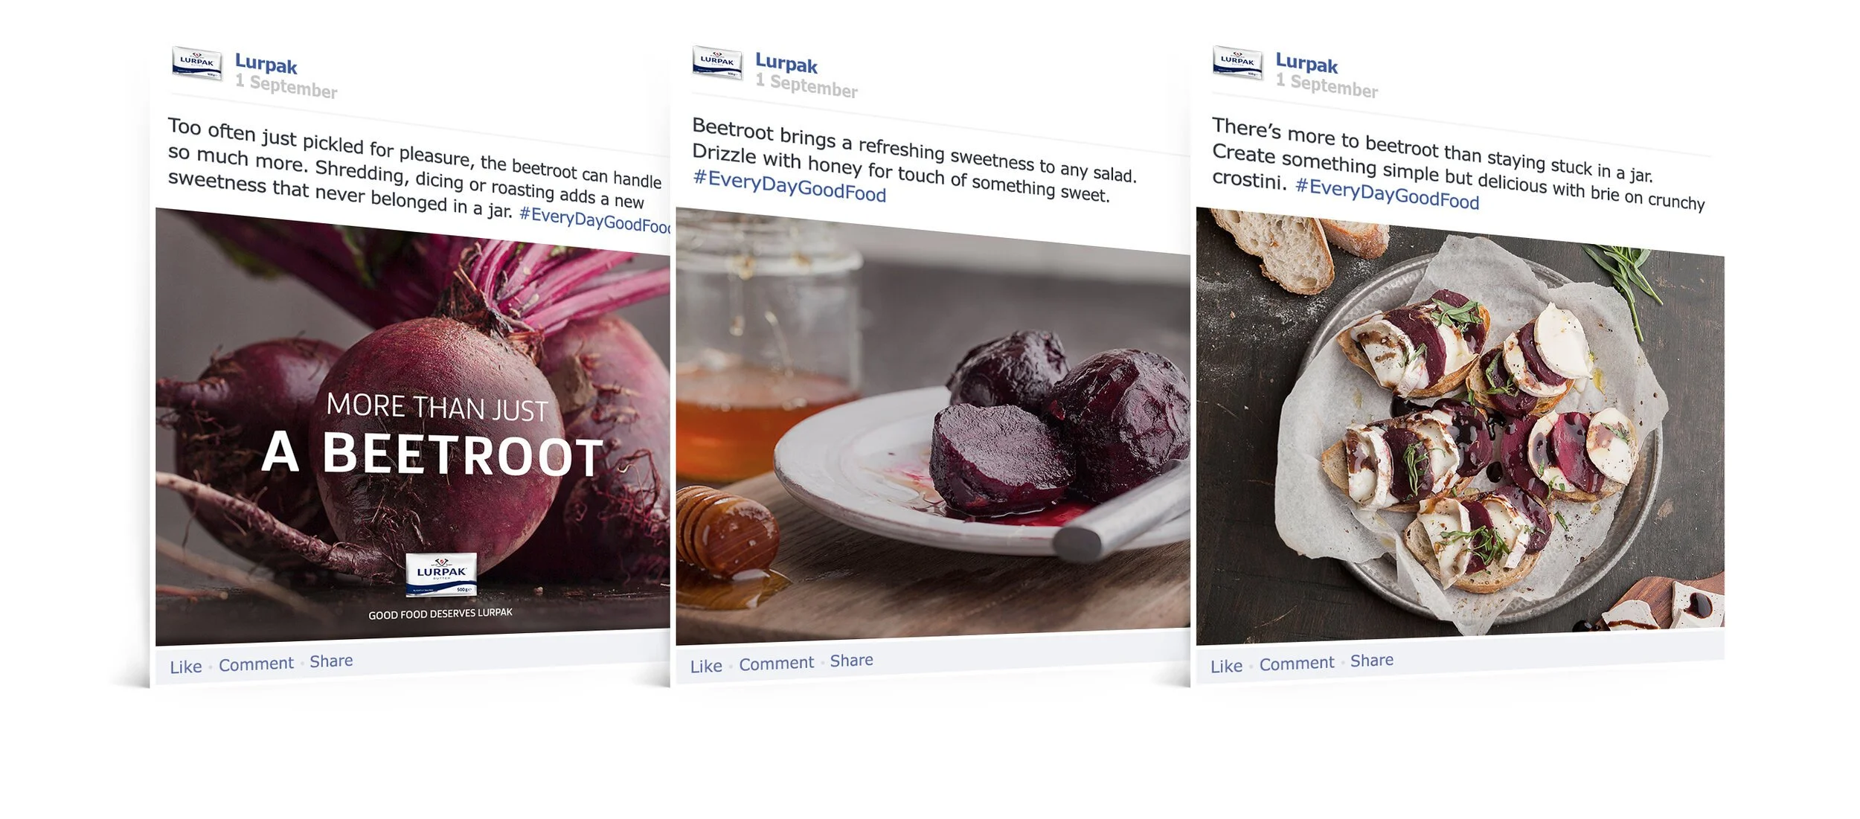Screen dimensions: 1860x819
Task: Share the first beetroot post
Action: tap(331, 661)
